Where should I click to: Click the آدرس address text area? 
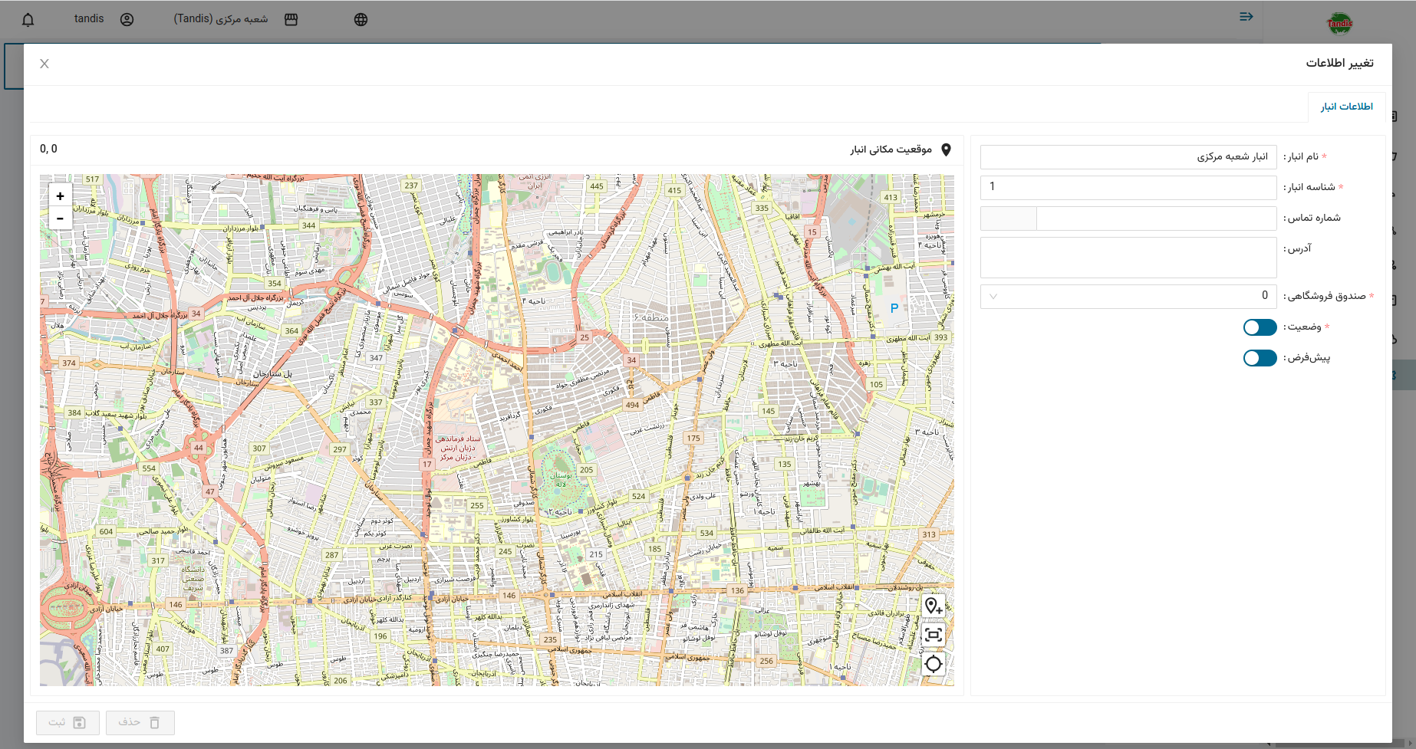(1128, 257)
